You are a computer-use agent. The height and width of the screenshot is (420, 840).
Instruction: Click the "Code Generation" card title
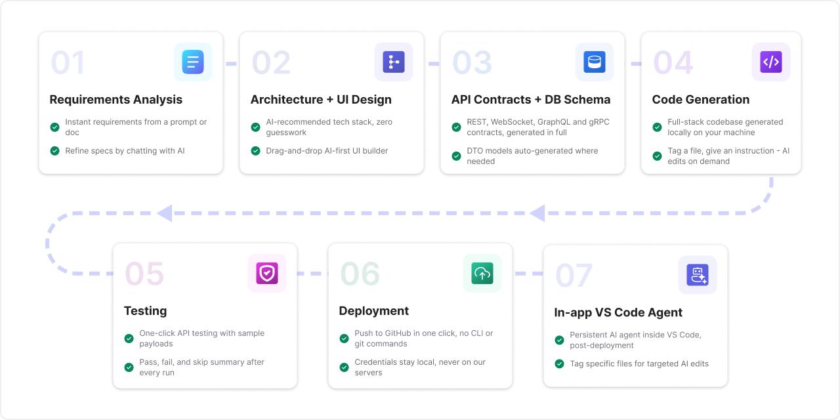[701, 100]
